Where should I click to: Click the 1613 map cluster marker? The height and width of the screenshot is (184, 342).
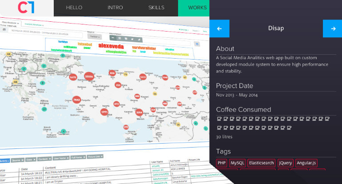coord(143,77)
